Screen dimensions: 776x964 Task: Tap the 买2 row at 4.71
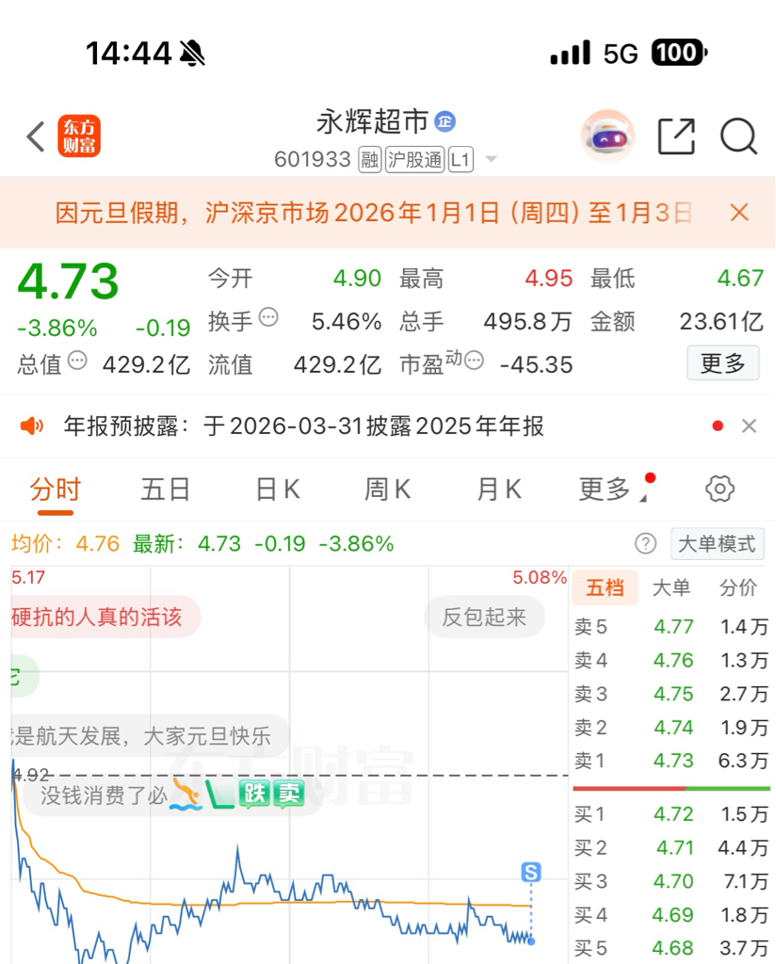[x=671, y=848]
